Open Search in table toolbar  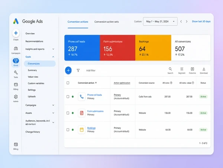(x=170, y=71)
